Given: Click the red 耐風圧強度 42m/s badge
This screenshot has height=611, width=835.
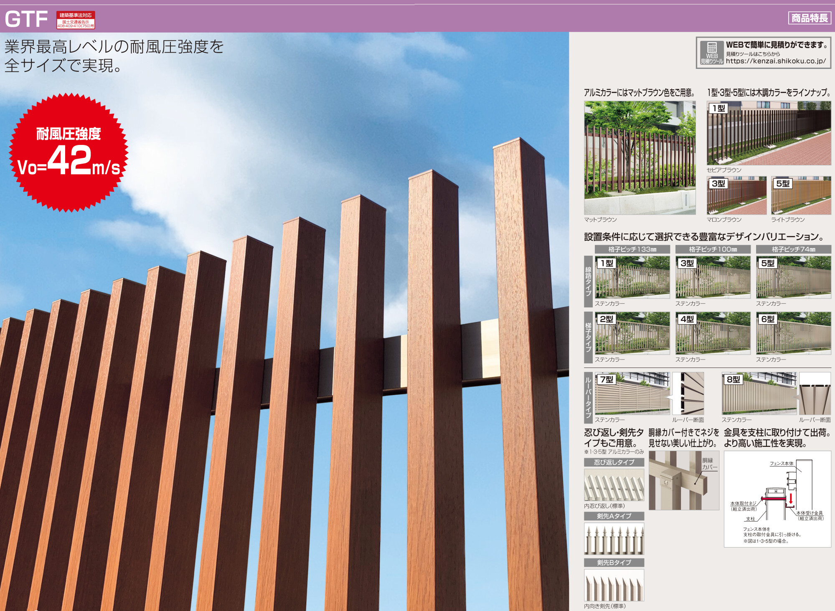Looking at the screenshot, I should click(69, 153).
